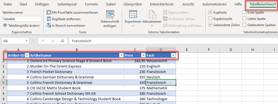This screenshot has height=104, width=278.
Task: Click the cancel X icon in formula bar
Action: pos(43,41)
